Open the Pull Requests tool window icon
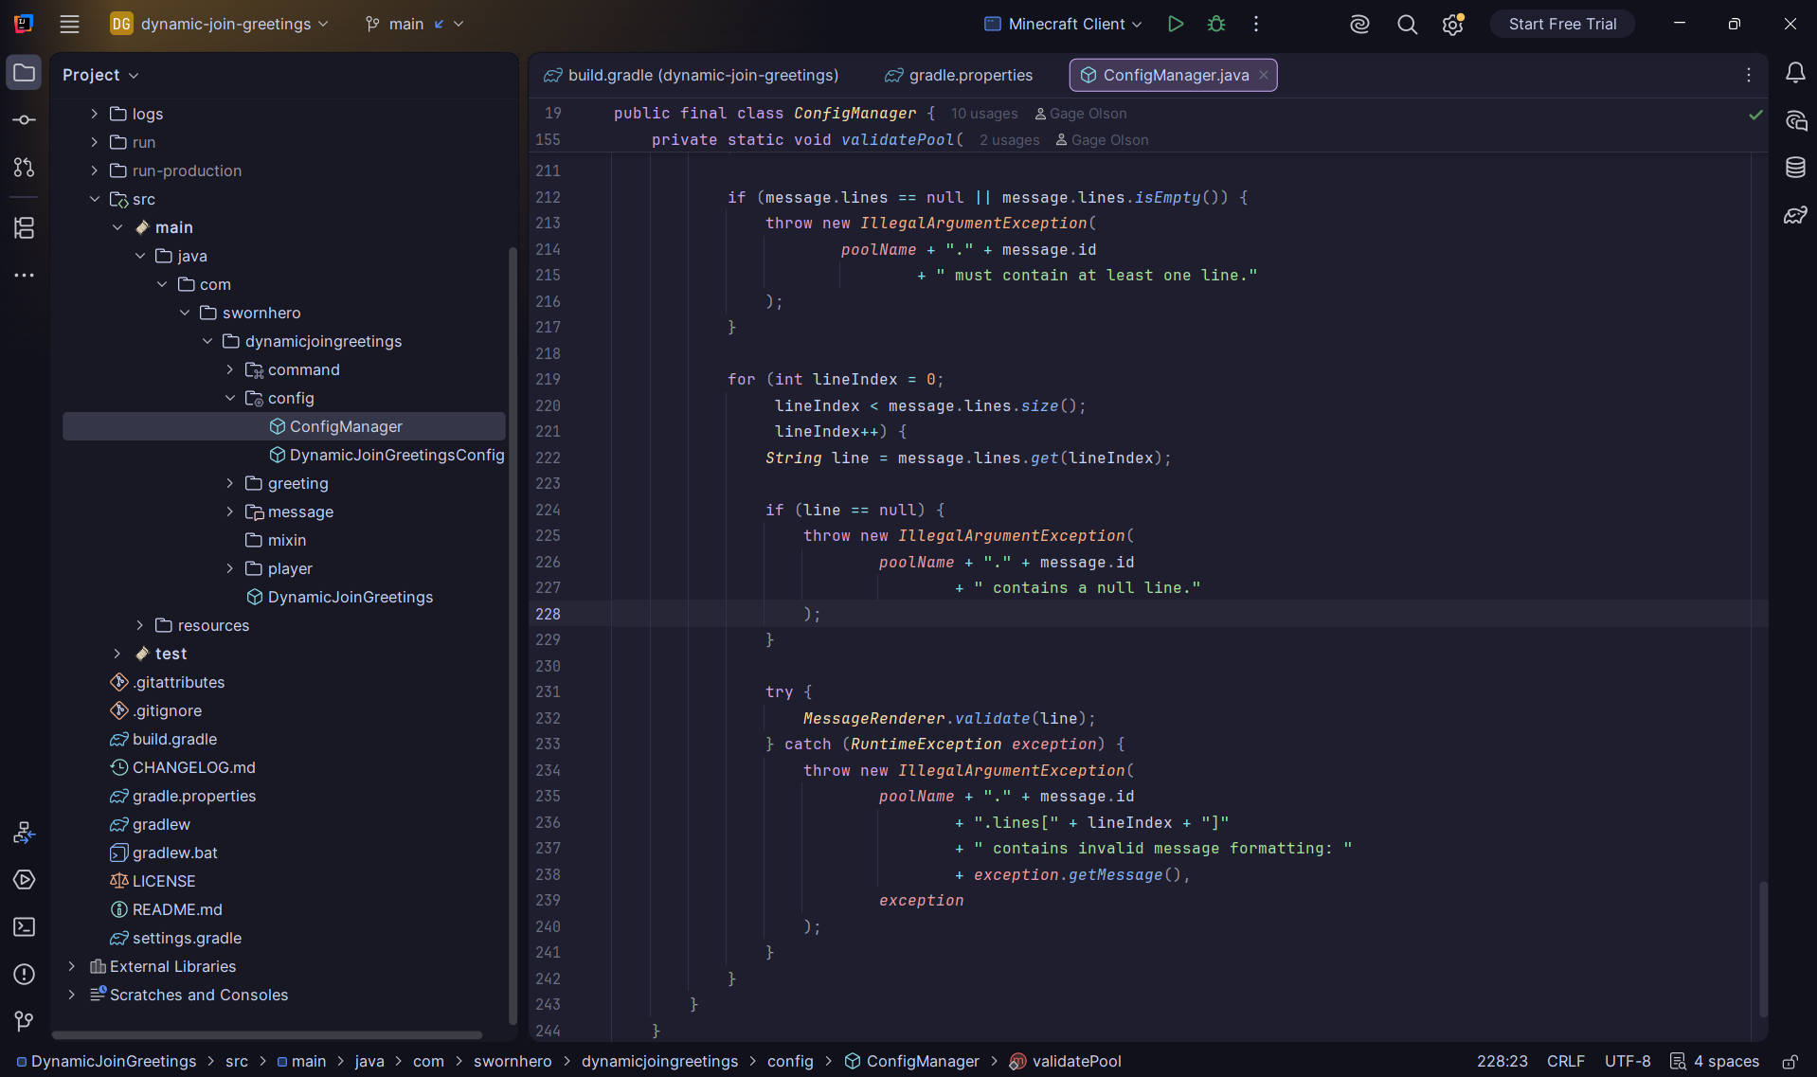This screenshot has width=1817, height=1077. click(24, 168)
